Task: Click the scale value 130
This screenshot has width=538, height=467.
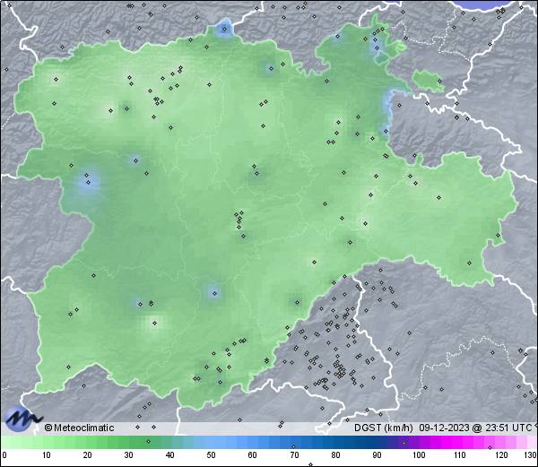Action: point(531,455)
